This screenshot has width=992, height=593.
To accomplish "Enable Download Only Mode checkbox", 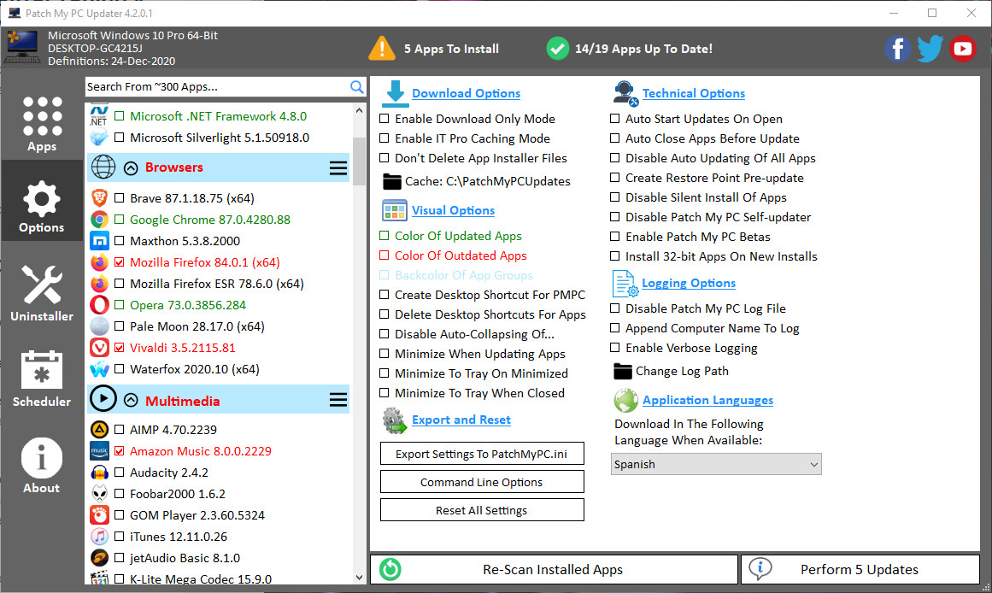I will 384,119.
